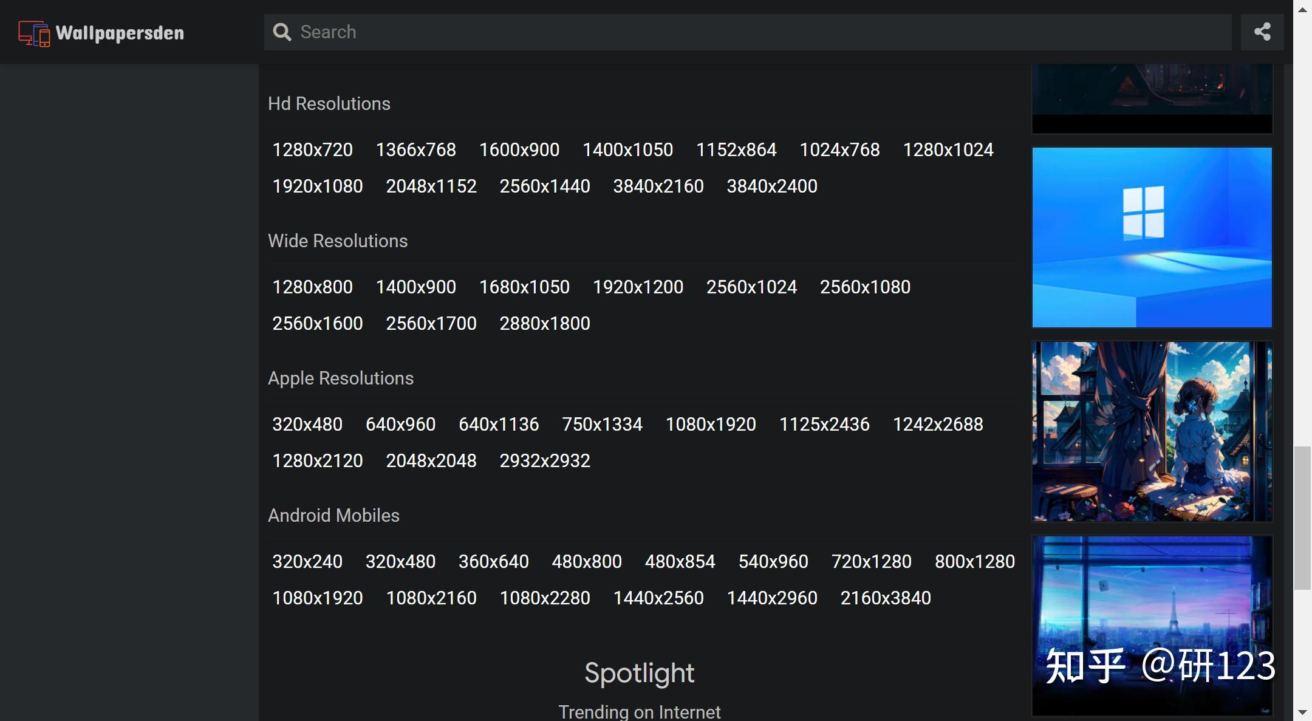Select the 2560x1440 resolution
Viewport: 1312px width, 721px height.
(x=545, y=186)
